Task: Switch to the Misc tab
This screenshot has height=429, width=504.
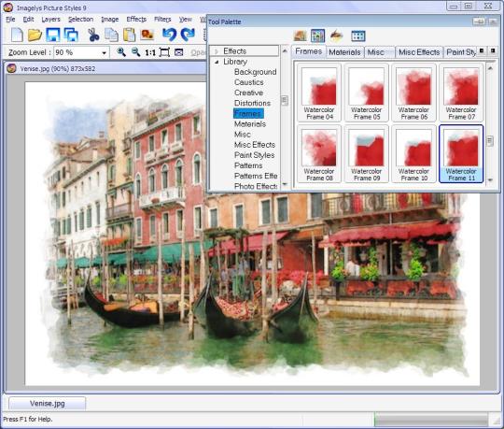Action: coord(379,52)
